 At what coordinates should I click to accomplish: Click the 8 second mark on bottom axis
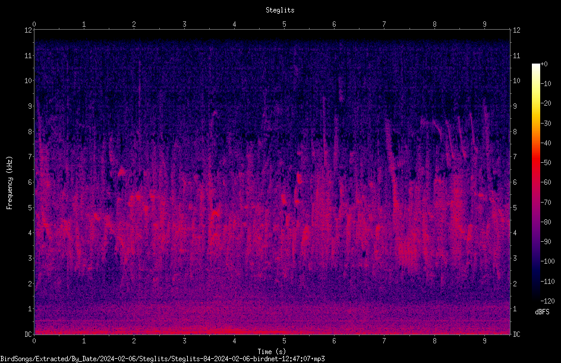(x=434, y=341)
